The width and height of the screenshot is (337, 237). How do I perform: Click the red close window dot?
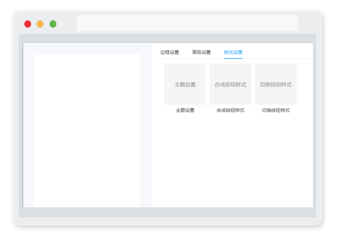coord(27,24)
